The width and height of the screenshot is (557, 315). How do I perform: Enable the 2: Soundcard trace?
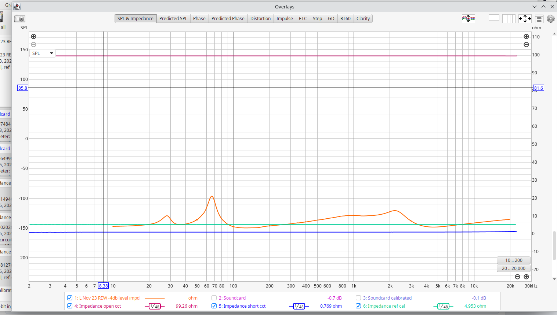214,298
